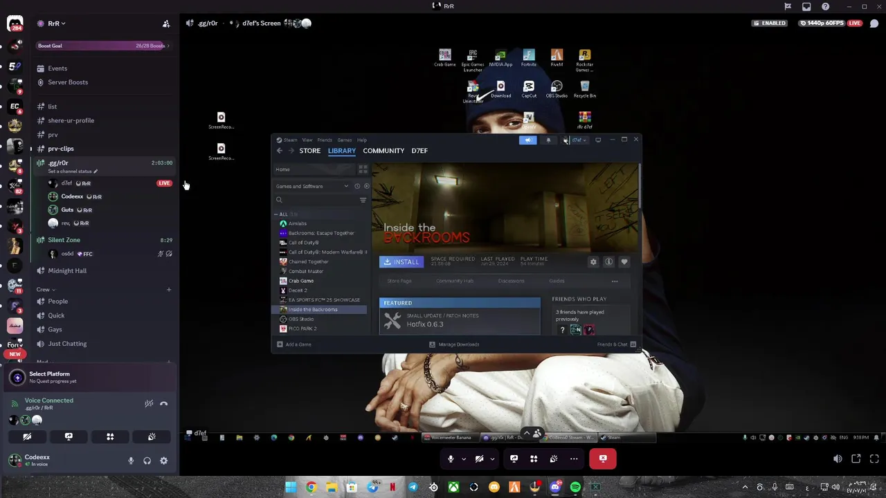This screenshot has height=498, width=886.
Task: Add game to favorites heart icon
Action: (x=624, y=262)
